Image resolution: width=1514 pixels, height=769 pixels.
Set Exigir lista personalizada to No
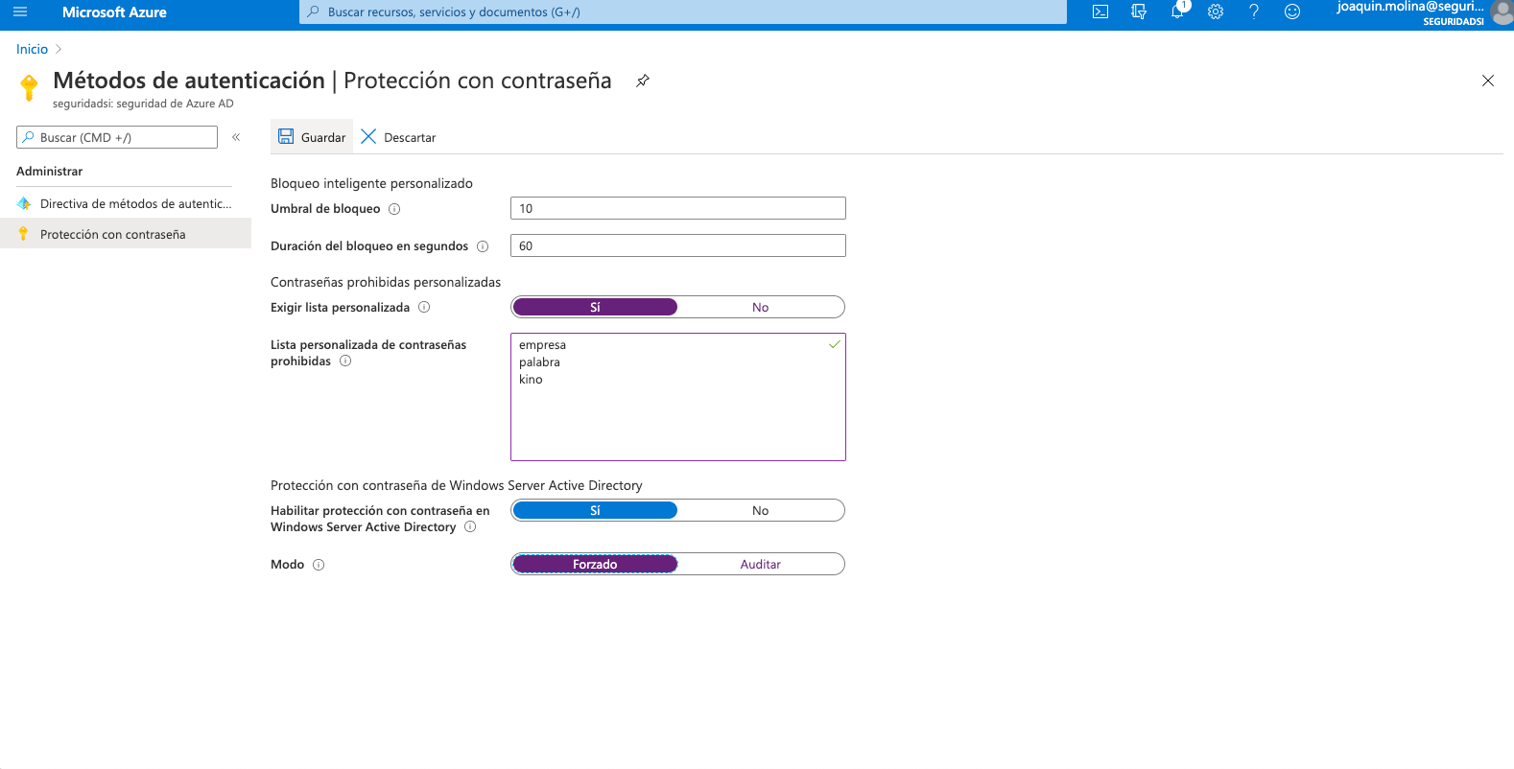click(x=760, y=308)
